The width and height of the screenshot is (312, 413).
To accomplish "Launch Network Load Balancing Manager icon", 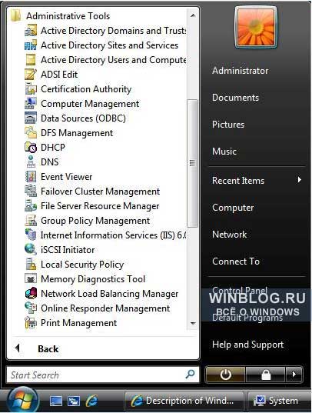I will (31, 294).
